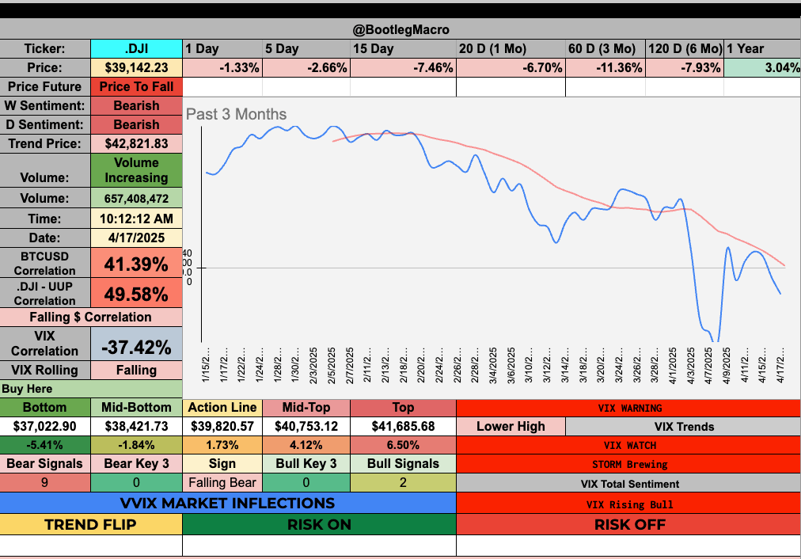Select the 'VIX Total Sentiment' cell
This screenshot has width=801, height=559.
point(628,483)
